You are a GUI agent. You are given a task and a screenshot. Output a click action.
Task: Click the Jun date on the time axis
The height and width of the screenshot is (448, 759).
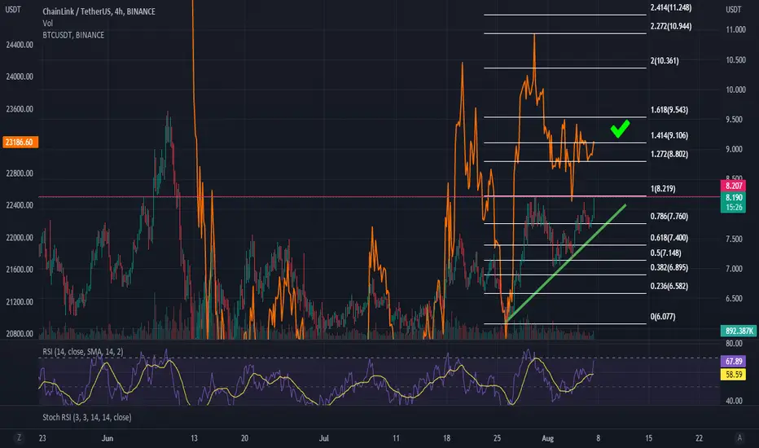coord(107,438)
